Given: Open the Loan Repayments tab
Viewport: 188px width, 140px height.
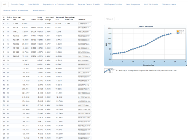Looking at the screenshot, I should [x=133, y=4].
